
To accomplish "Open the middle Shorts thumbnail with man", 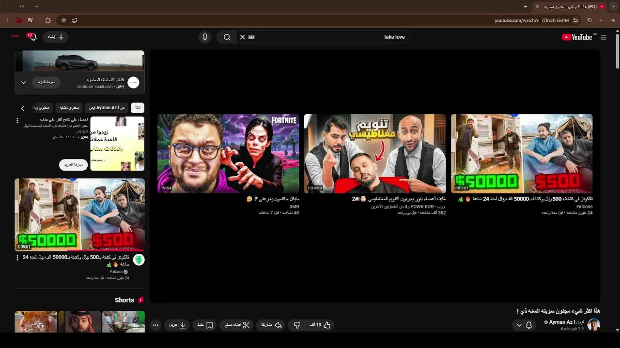I will [x=79, y=322].
